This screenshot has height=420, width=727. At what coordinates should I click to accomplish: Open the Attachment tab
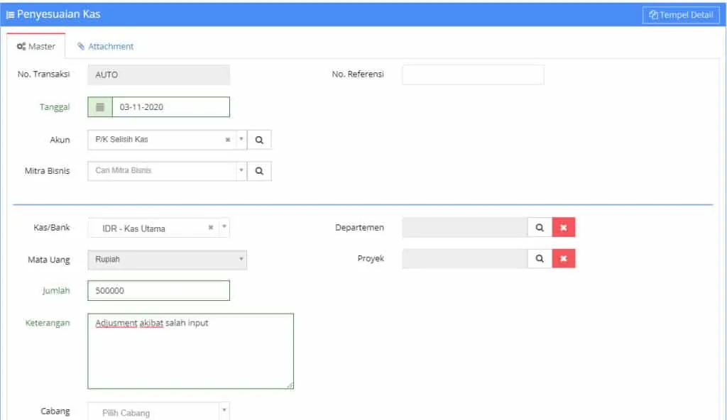(x=105, y=46)
